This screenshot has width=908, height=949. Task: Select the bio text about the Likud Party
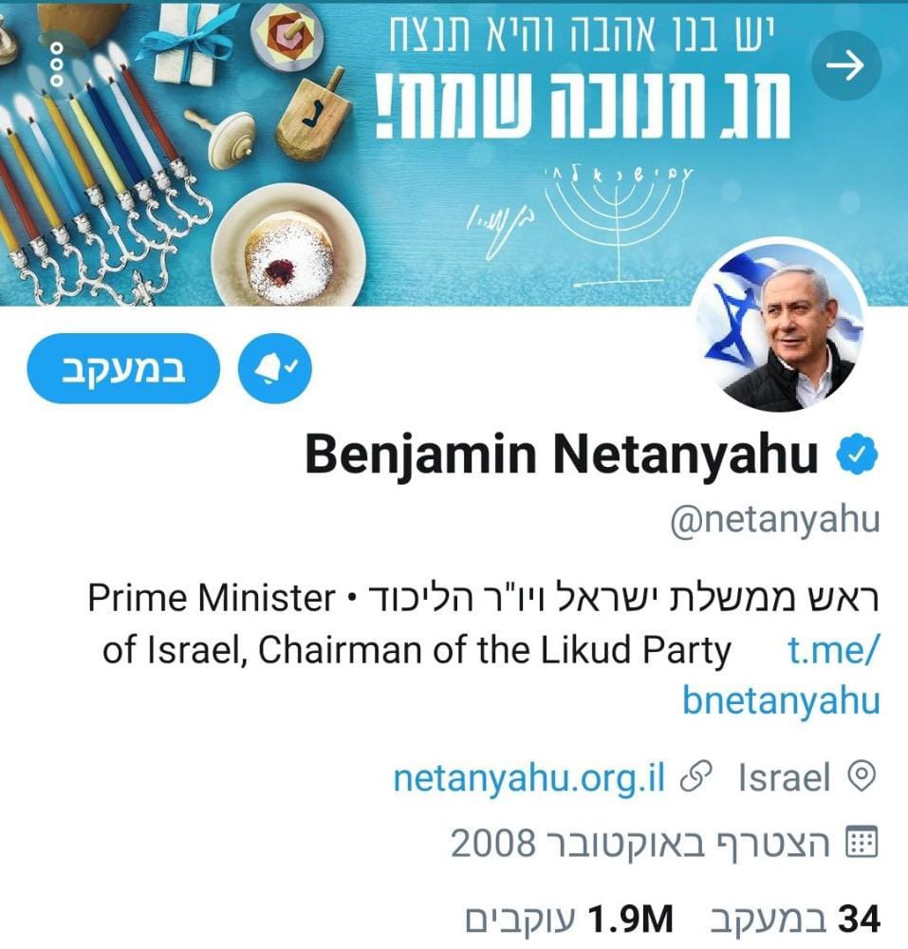click(483, 623)
